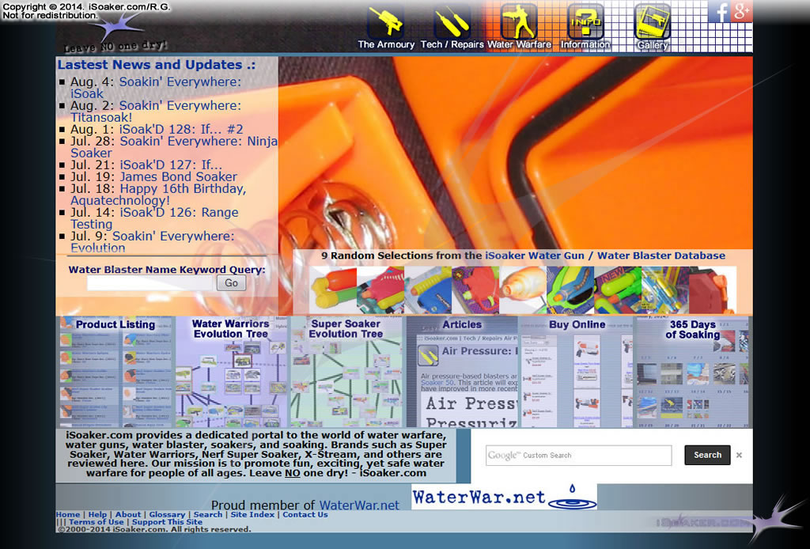Select the third random water blaster thumbnail

428,290
